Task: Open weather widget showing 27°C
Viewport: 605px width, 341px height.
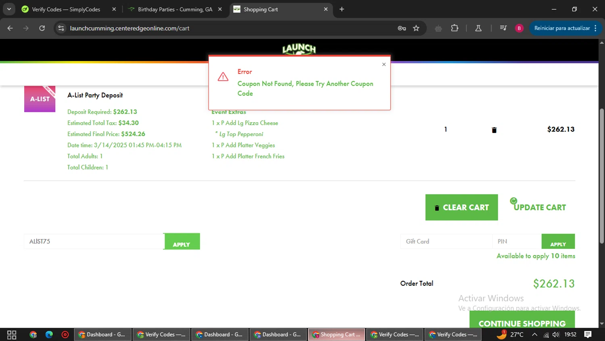Action: [x=510, y=335]
